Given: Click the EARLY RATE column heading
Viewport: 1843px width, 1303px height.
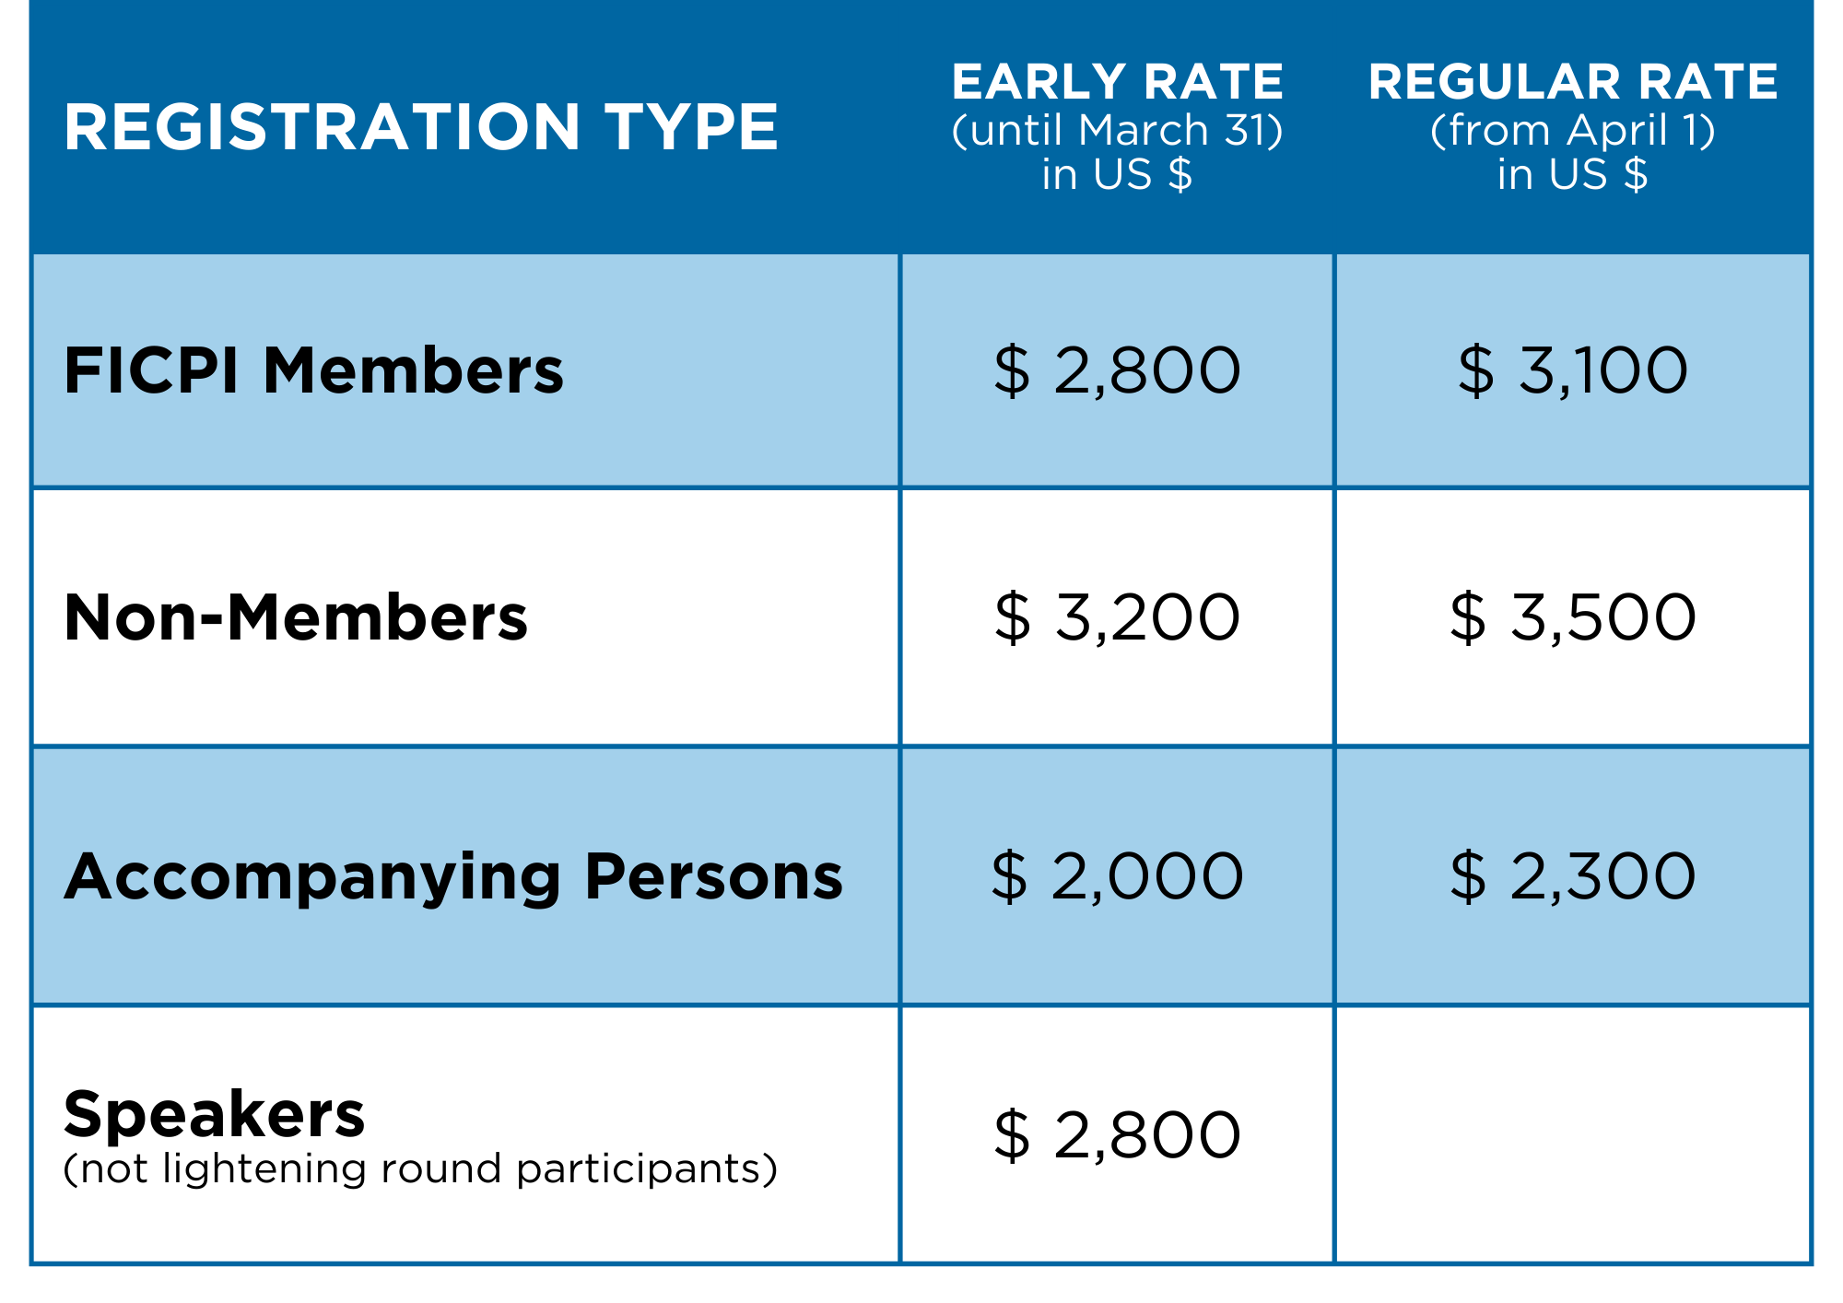Looking at the screenshot, I should (1117, 82).
